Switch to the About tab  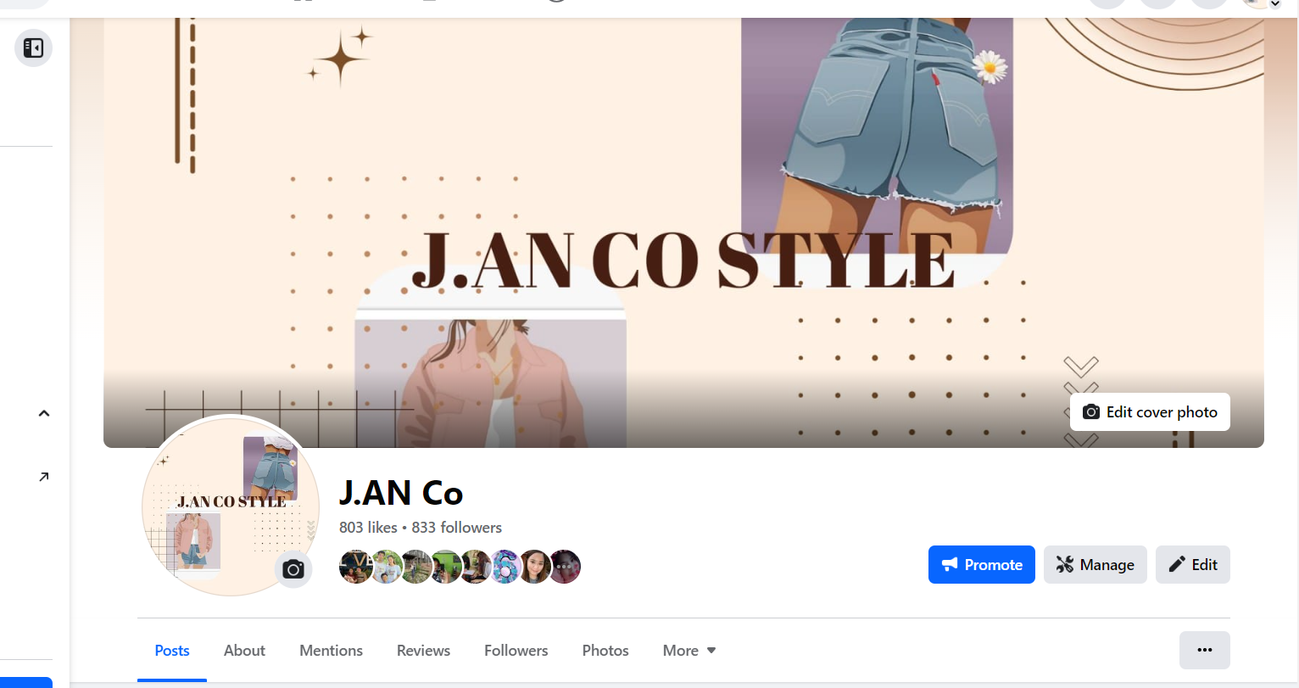point(244,651)
